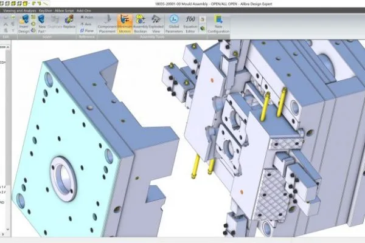This screenshot has height=243, width=365.
Task: Switch to the Viewing and Analysis tab
Action: pos(20,11)
